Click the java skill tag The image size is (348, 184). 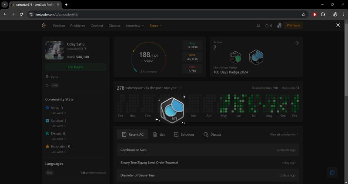point(55,85)
